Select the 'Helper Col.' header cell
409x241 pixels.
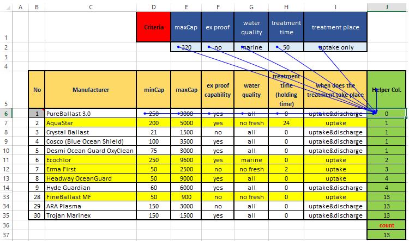pyautogui.click(x=387, y=90)
